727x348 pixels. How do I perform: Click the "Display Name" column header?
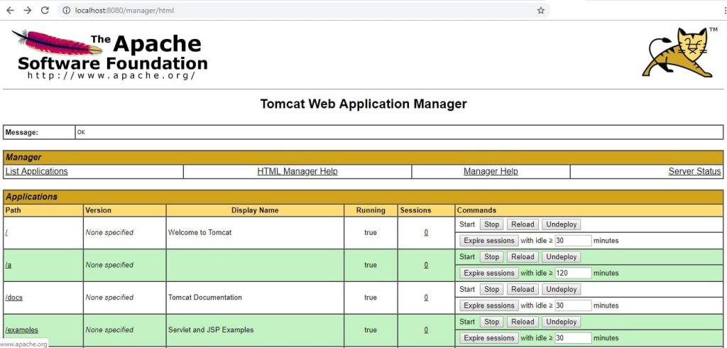(x=255, y=210)
